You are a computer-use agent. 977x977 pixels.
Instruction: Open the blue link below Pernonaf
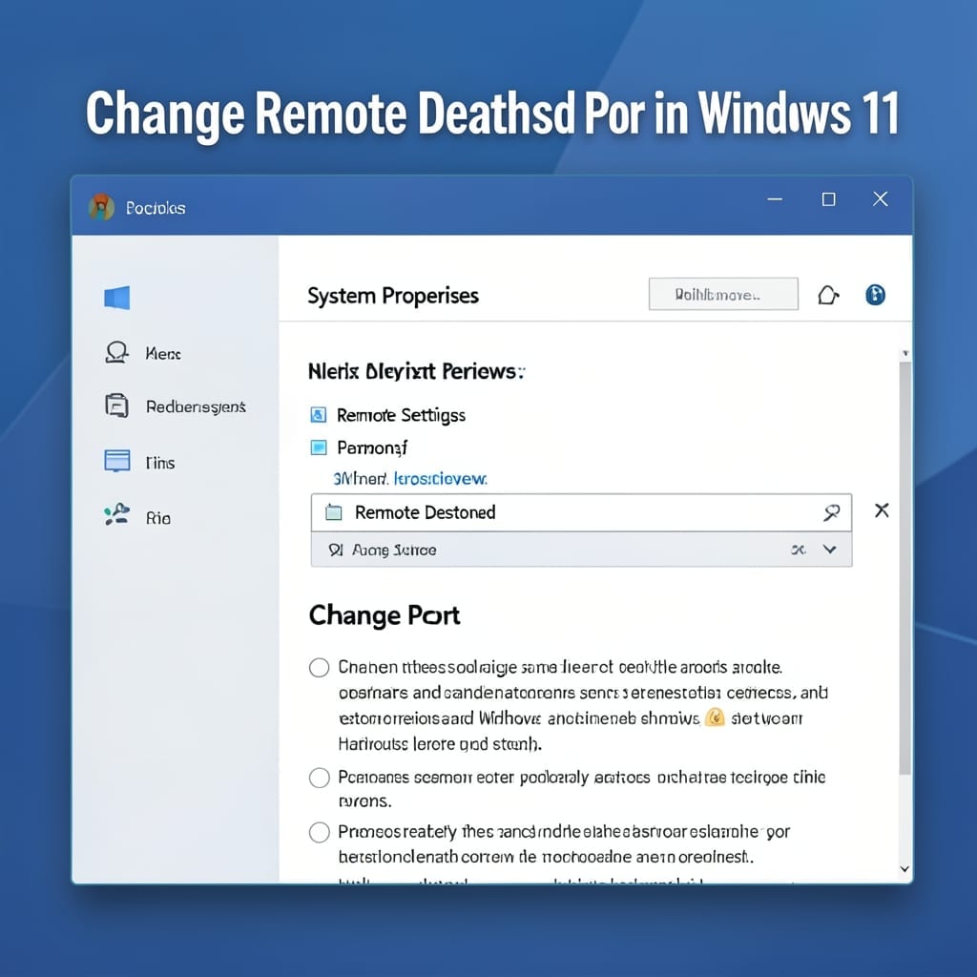(x=410, y=479)
